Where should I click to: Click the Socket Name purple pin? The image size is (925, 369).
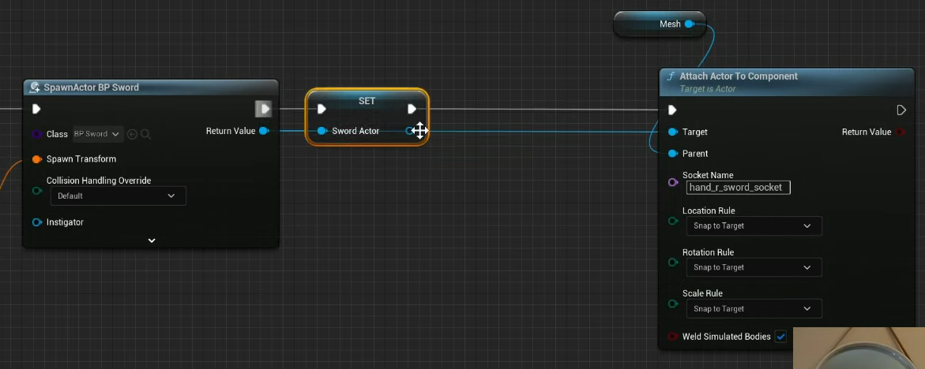point(673,182)
